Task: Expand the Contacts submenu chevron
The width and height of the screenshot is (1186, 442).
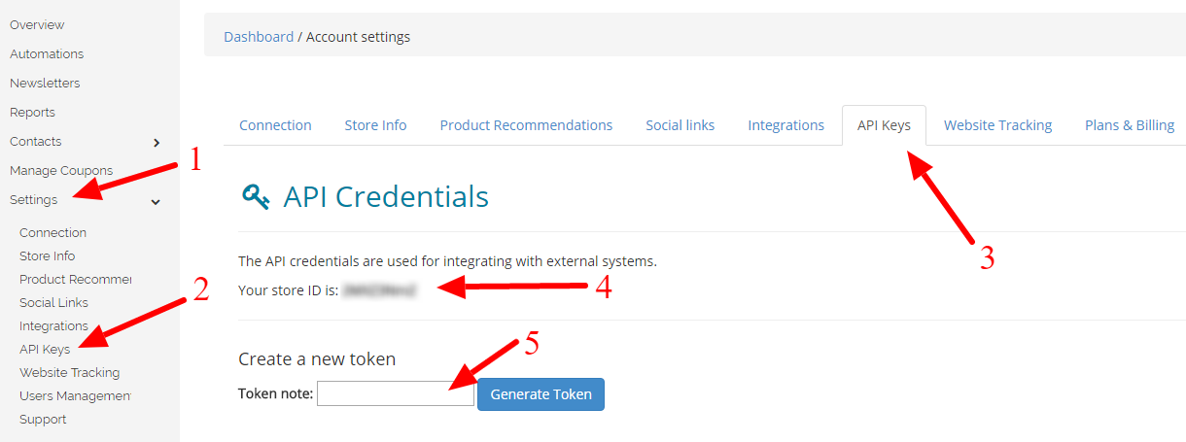Action: click(157, 143)
